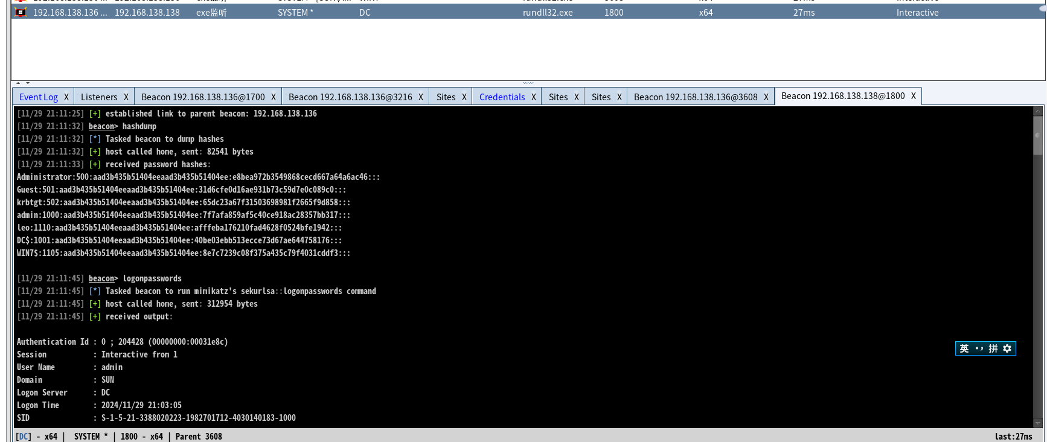
Task: Open IME settings gear in floating language bar
Action: pyautogui.click(x=1007, y=348)
